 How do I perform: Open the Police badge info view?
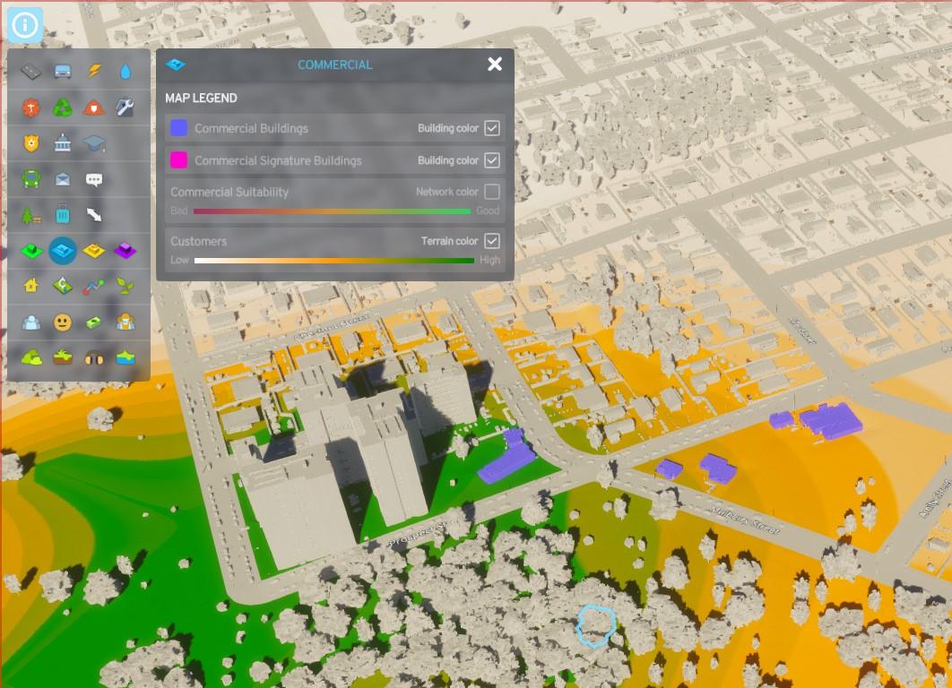(x=31, y=143)
